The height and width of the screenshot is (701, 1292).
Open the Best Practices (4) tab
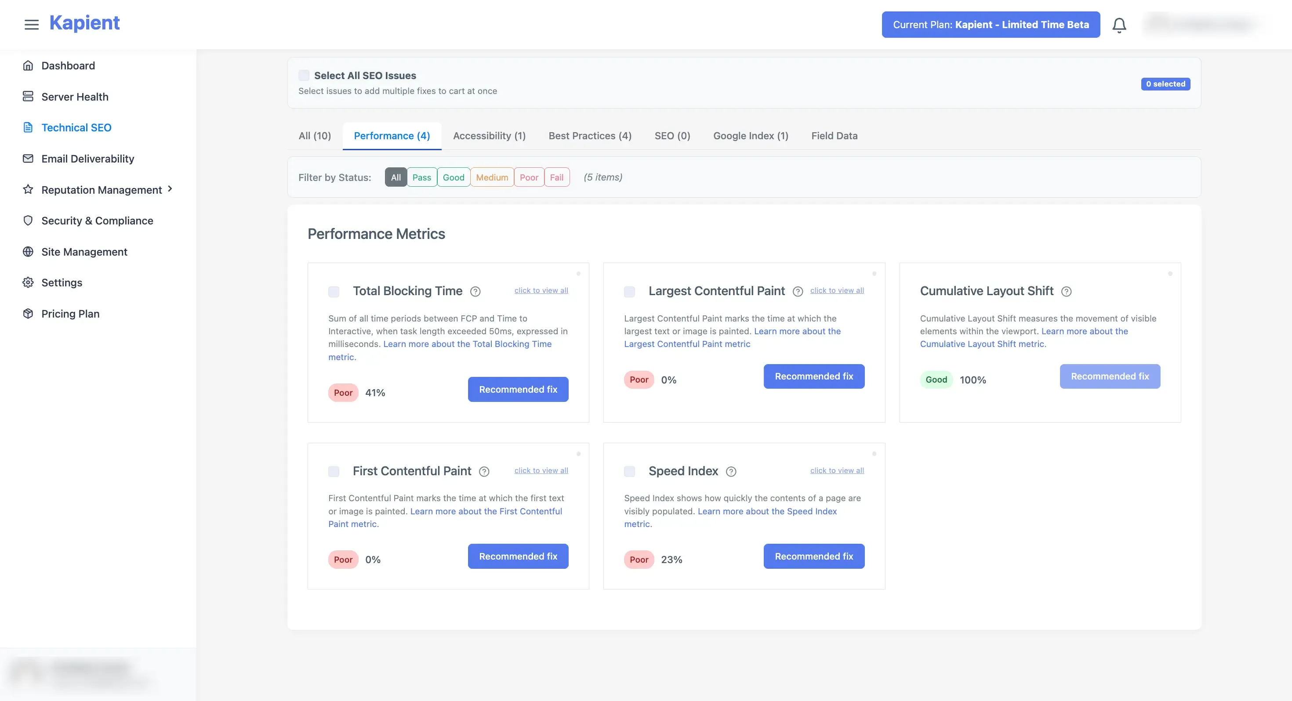590,136
